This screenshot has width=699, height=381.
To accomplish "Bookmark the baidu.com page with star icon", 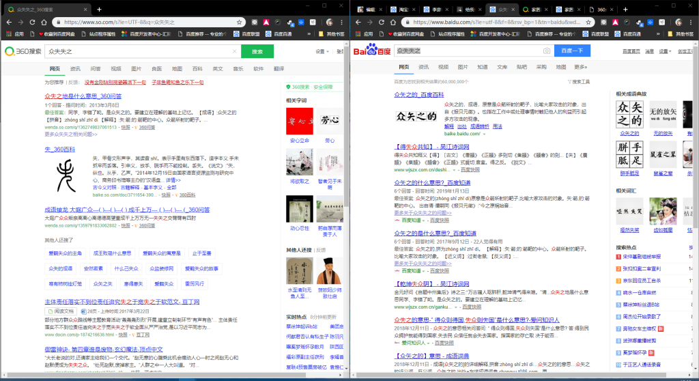I will 588,22.
